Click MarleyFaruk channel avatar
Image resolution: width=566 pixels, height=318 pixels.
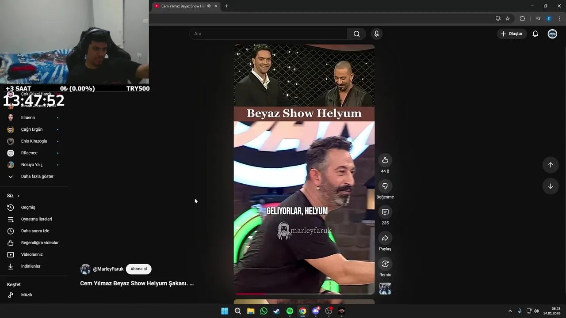click(85, 269)
